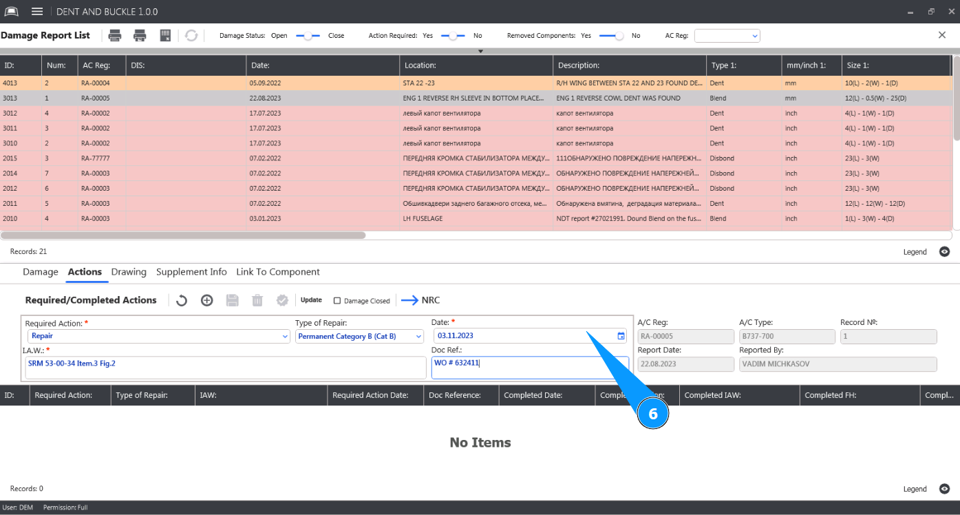This screenshot has width=960, height=515.
Task: Click the DIS: column header
Action: pyautogui.click(x=186, y=65)
